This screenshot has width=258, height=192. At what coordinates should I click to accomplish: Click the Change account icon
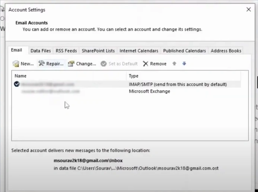[71, 64]
